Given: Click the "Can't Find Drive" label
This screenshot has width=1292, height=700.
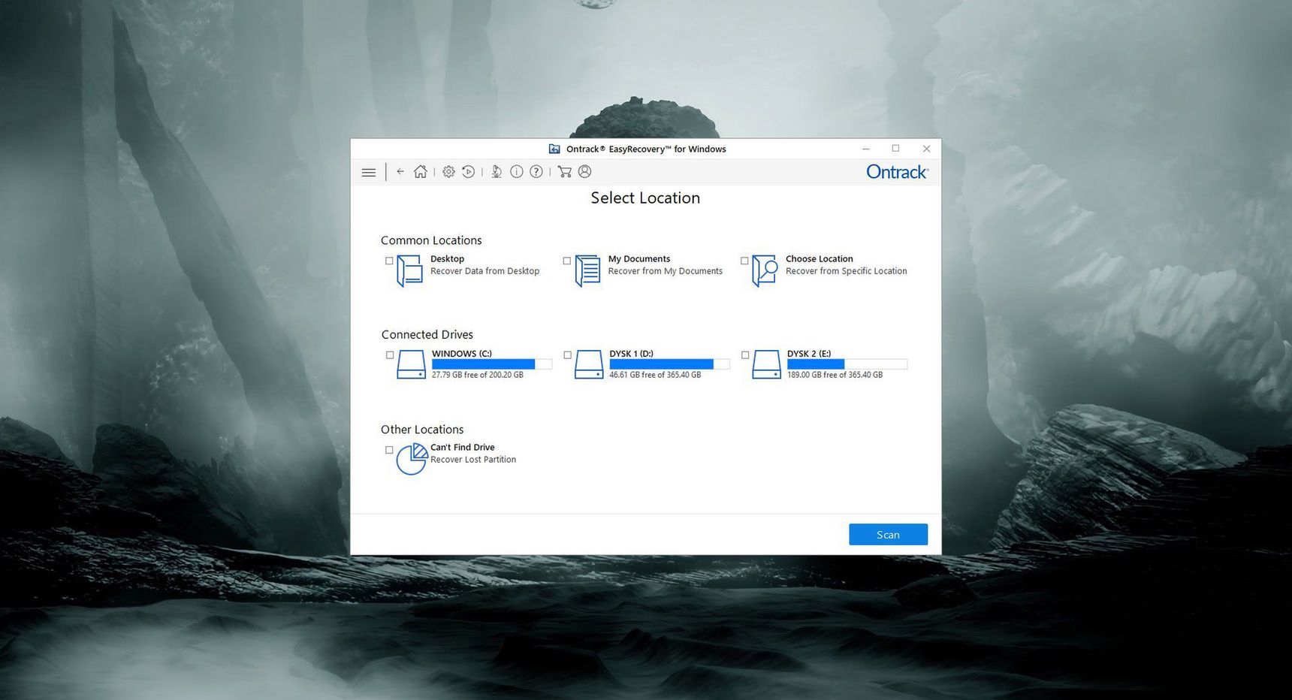Looking at the screenshot, I should point(462,447).
